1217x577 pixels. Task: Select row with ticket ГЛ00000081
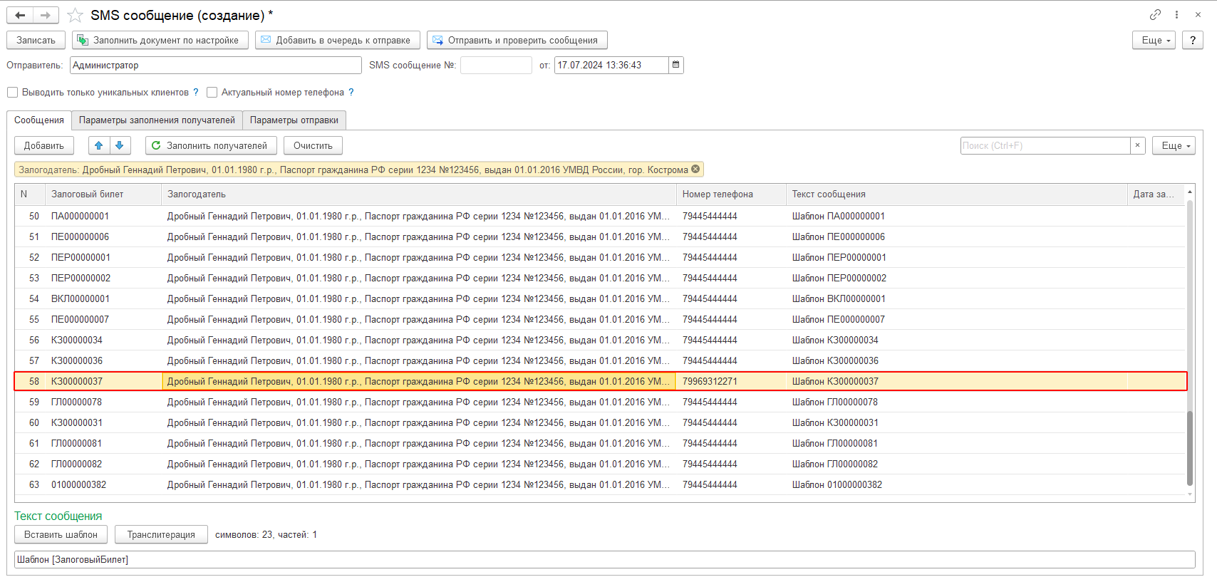point(600,443)
